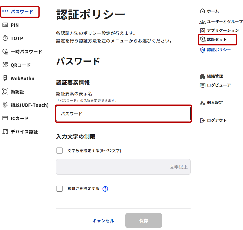The height and width of the screenshot is (230, 243).
Task: Click the TOTP stopwatch icon
Action: (5, 38)
